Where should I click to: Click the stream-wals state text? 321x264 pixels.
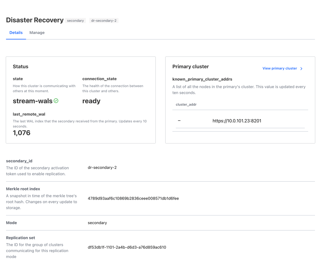point(33,101)
